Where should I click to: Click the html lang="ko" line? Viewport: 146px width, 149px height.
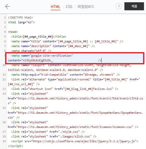[x=21, y=22]
